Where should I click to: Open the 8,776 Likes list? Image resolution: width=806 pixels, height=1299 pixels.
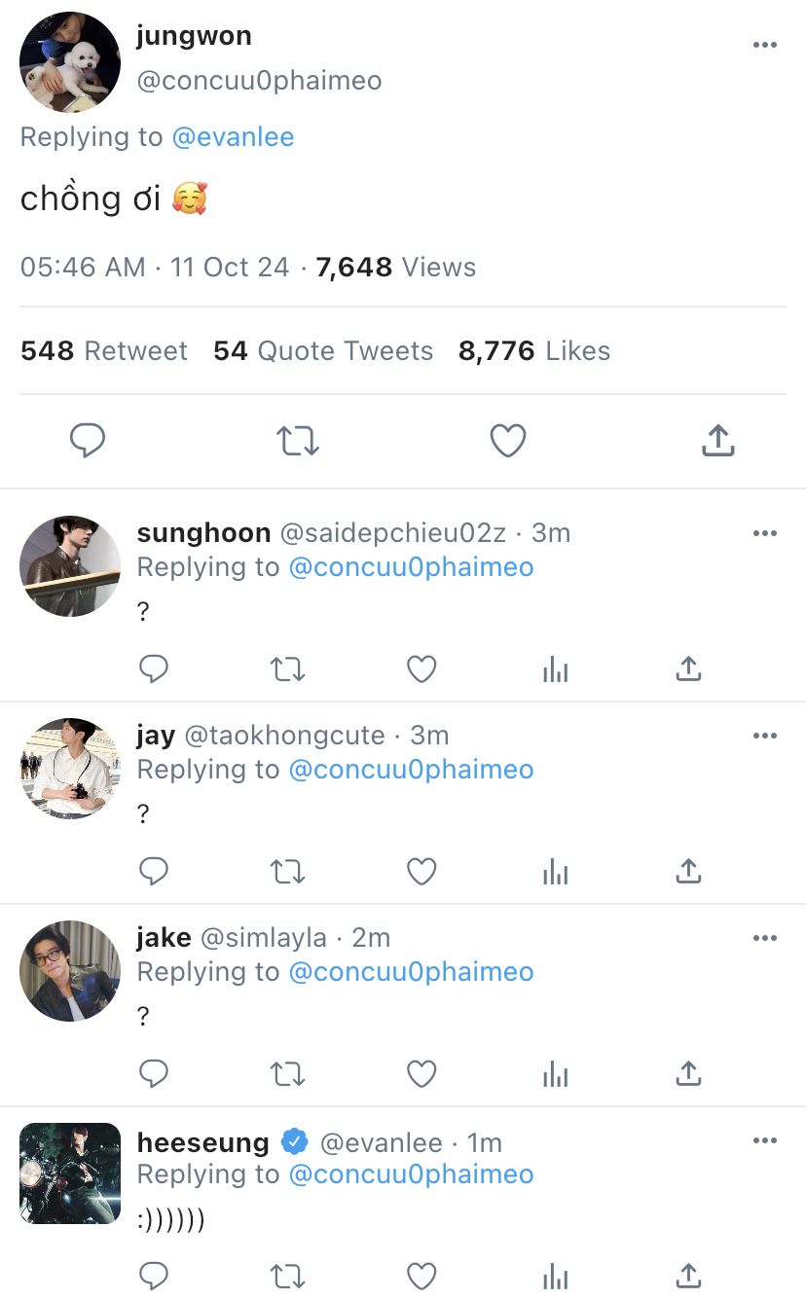534,350
